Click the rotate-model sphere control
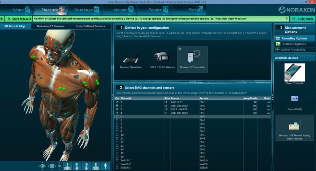 pos(43,166)
